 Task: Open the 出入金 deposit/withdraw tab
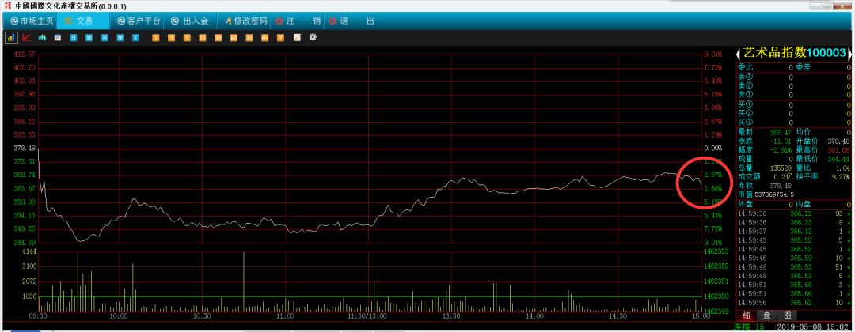point(190,21)
